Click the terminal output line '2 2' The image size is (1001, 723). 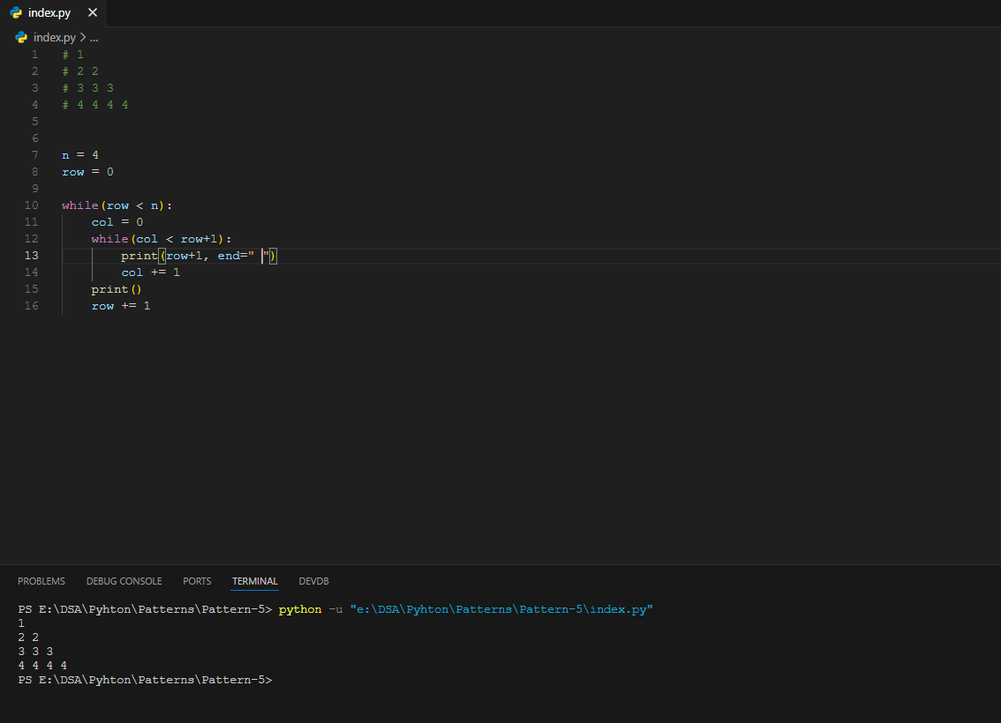point(28,637)
